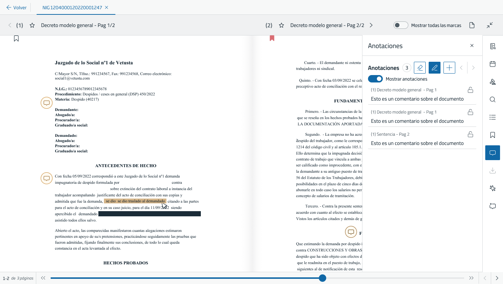Viewport: 503px width, 284px height.
Task: Jump to last pages with double chevron
Action: (x=471, y=278)
